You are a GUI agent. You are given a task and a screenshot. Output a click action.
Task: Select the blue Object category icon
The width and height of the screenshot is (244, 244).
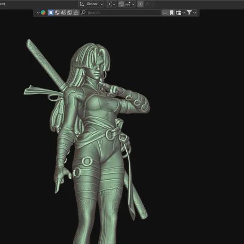[51, 13]
